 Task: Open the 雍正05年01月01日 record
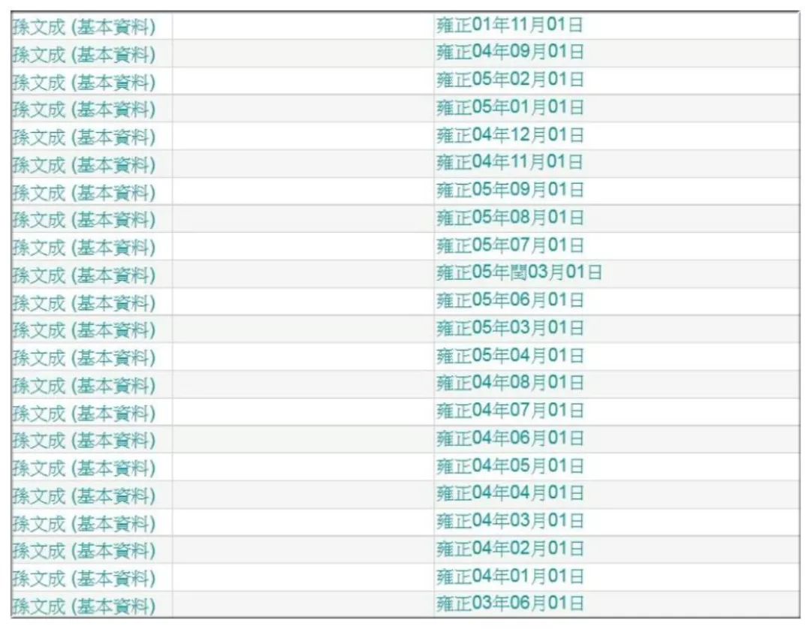point(509,108)
